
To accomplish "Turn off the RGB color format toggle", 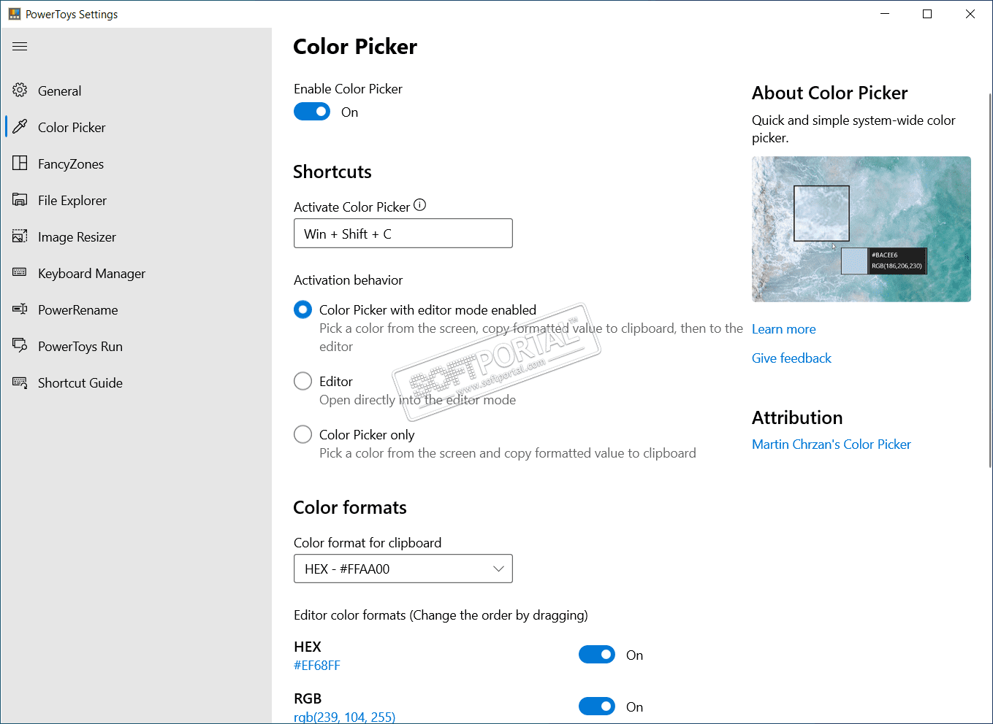I will pyautogui.click(x=596, y=706).
